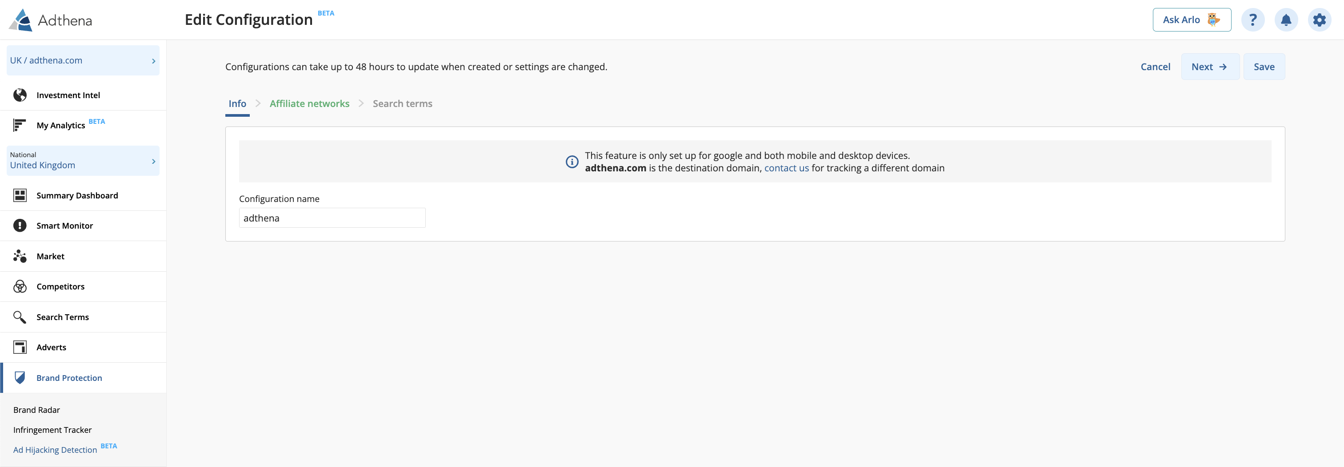The height and width of the screenshot is (467, 1344).
Task: Open My Analytics in sidebar
Action: click(84, 125)
